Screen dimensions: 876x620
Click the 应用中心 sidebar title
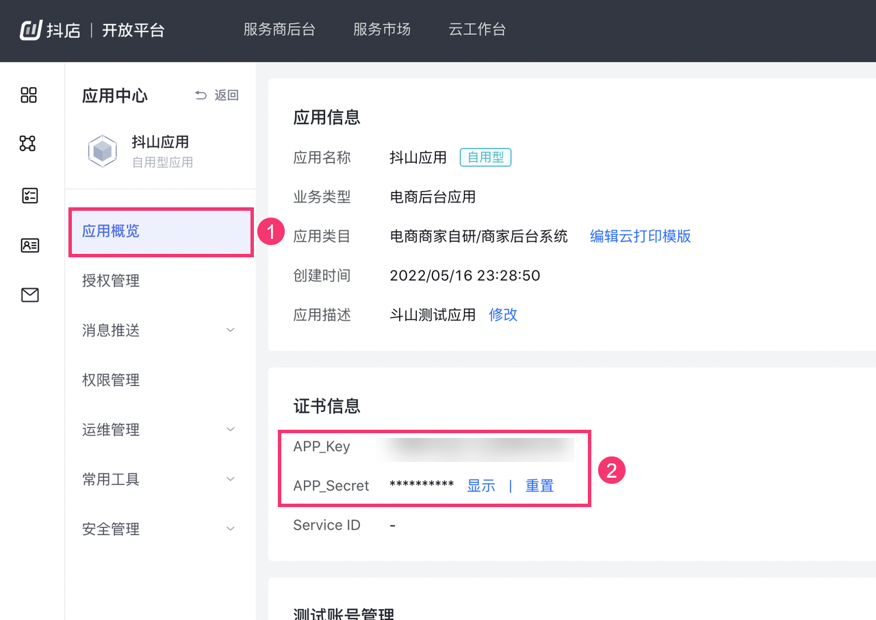[x=115, y=95]
